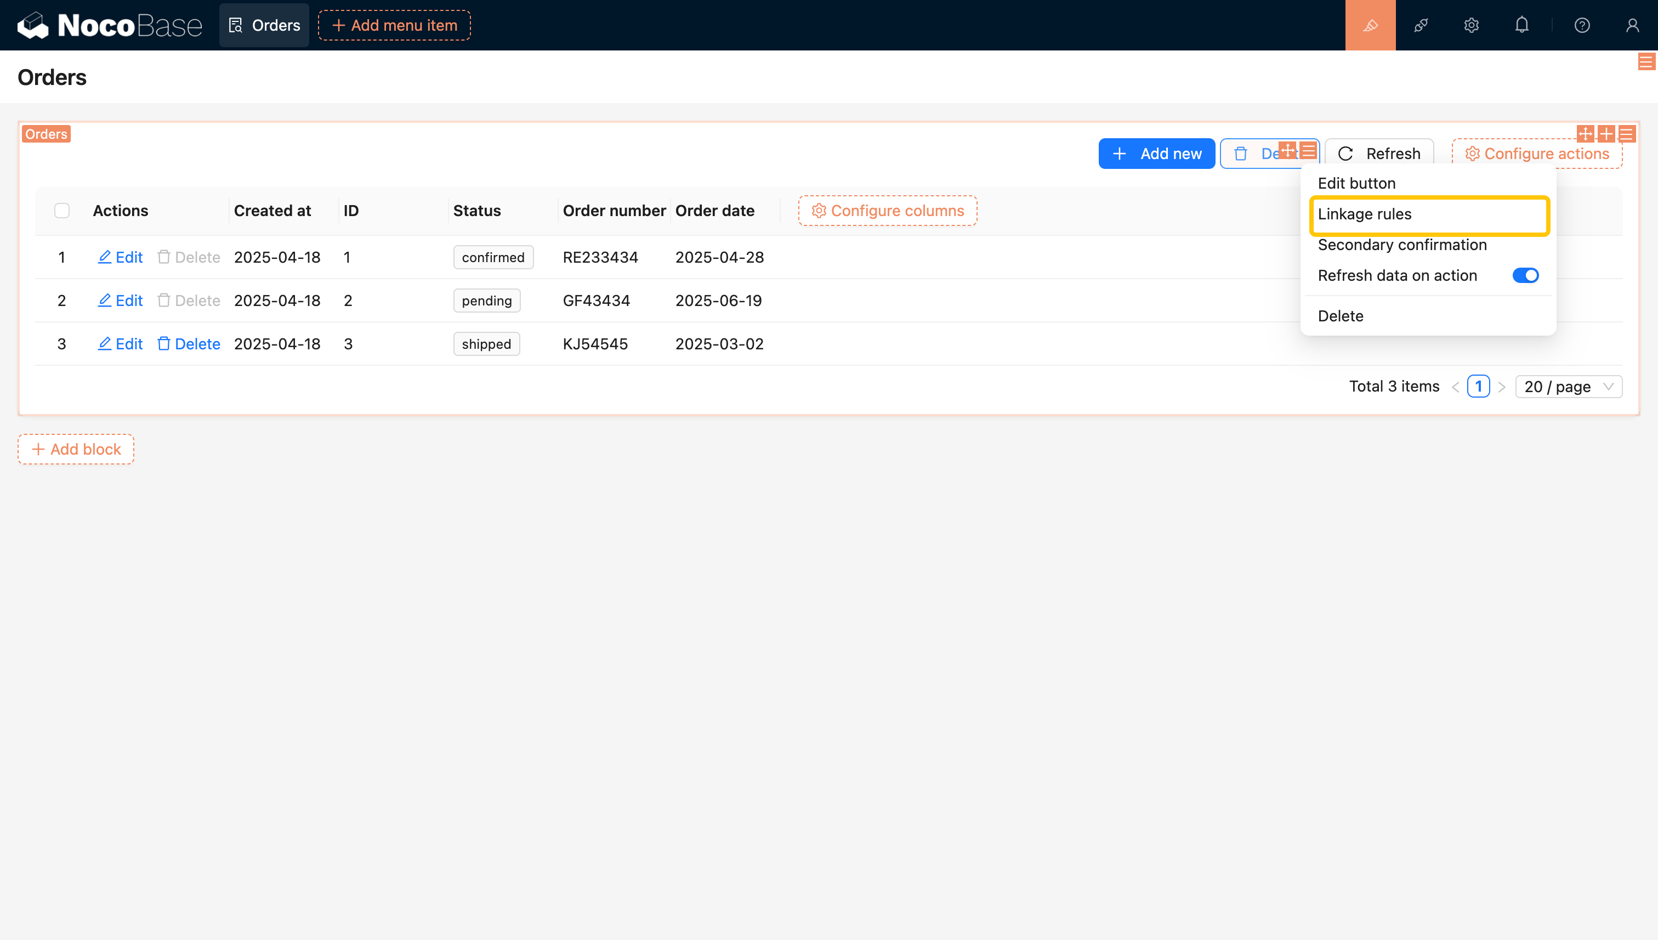Edit the order in row 3
The image size is (1658, 940).
click(x=120, y=344)
